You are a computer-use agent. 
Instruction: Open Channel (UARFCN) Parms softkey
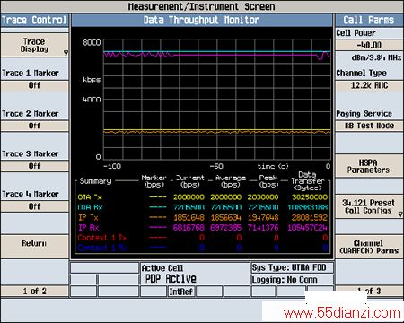click(369, 247)
